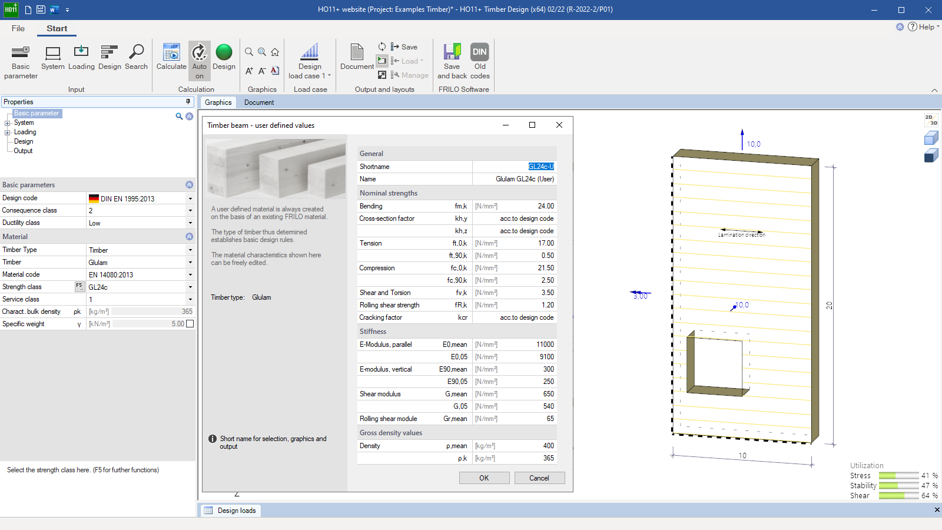The width and height of the screenshot is (942, 530).
Task: Click the arrow-box icon below the layout icon
Action: coord(382,75)
